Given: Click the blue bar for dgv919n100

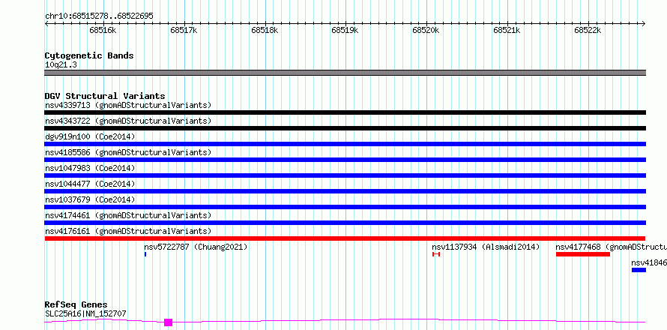Looking at the screenshot, I should tap(345, 144).
